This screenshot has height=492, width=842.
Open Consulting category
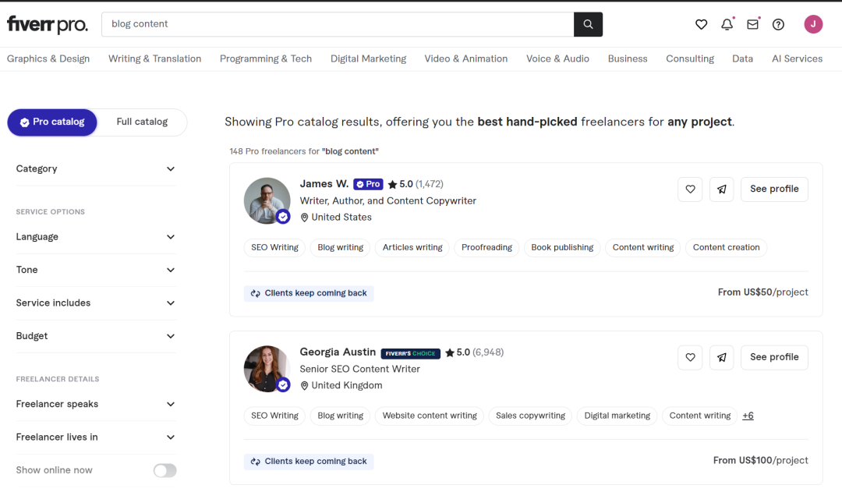pos(690,58)
